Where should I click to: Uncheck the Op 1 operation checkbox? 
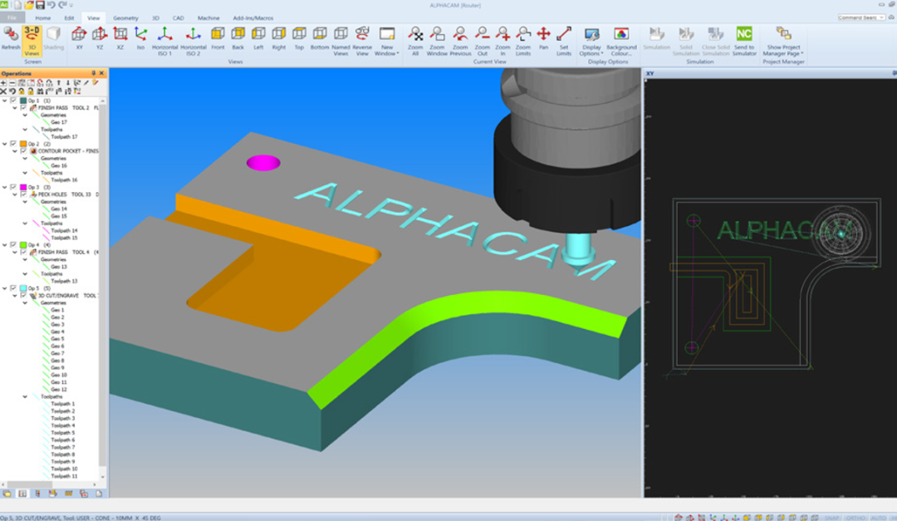click(x=12, y=99)
